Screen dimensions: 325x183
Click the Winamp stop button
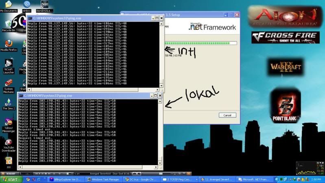(x=46, y=174)
